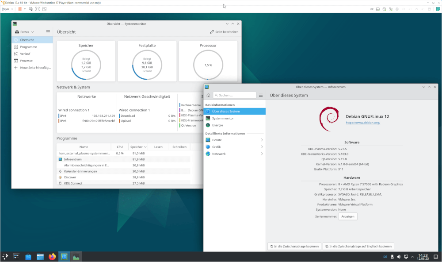This screenshot has height=262, width=442.
Task: Select Programme page in Systemmonitor sidebar
Action: (x=32, y=47)
